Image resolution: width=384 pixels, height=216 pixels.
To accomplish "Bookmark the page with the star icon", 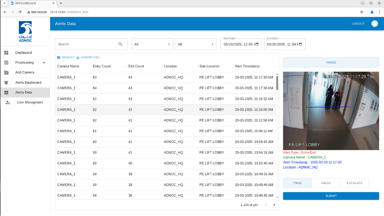I will coord(362,12).
